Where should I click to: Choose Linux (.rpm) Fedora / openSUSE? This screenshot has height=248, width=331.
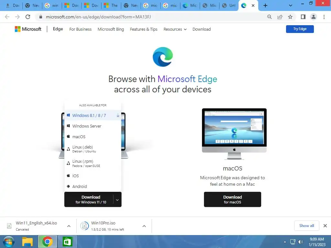[93, 163]
